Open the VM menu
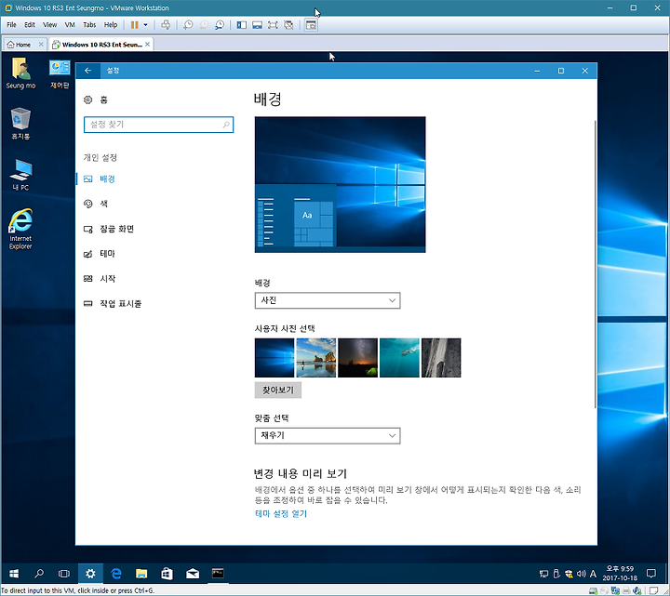 (x=70, y=25)
